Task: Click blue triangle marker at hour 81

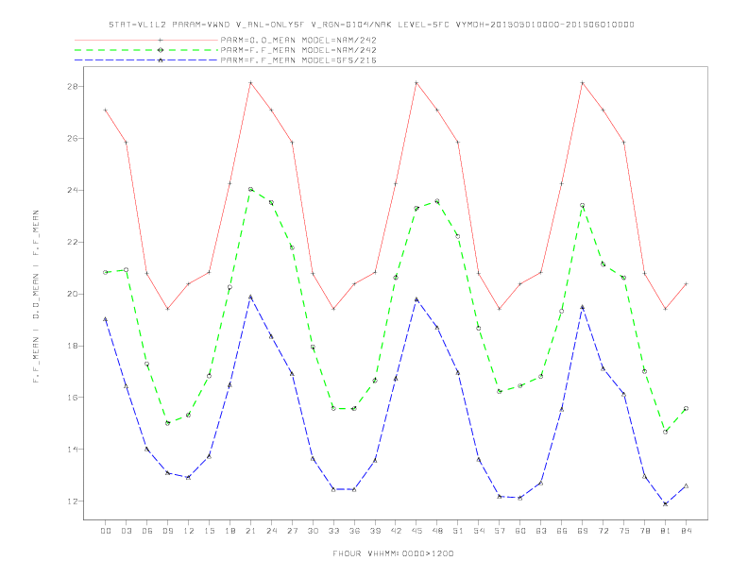Action: 666,503
